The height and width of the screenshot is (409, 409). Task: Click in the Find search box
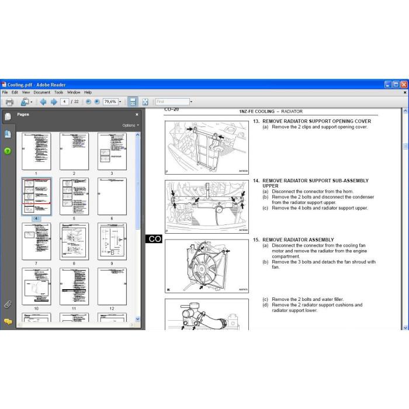click(172, 102)
